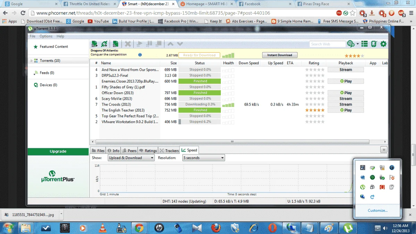Open VLC from the taskbar

(x=102, y=228)
